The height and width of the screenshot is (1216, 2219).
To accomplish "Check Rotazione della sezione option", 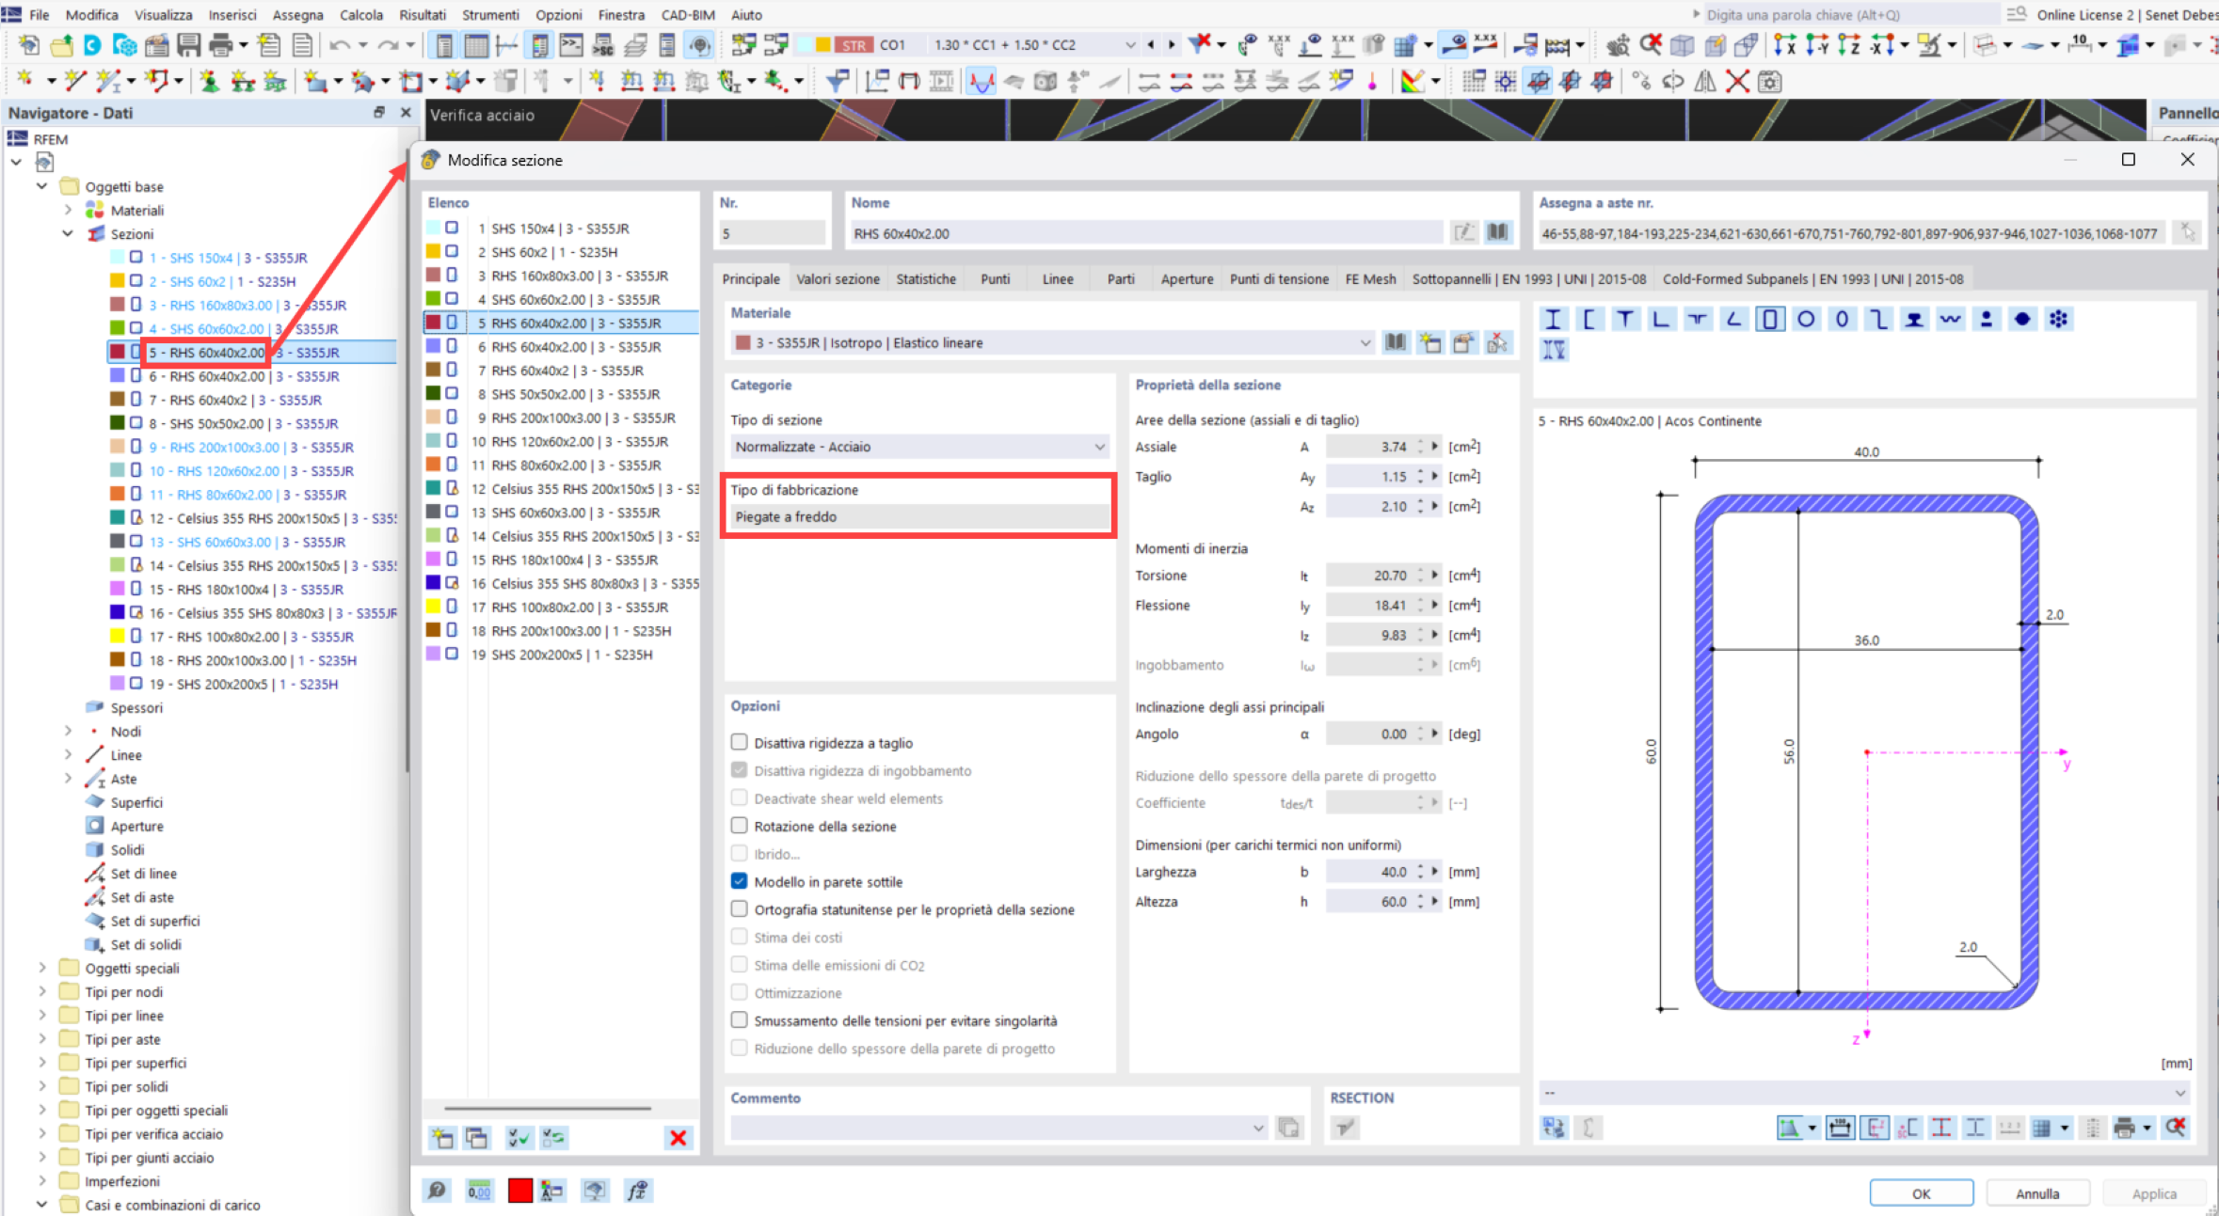I will point(740,827).
